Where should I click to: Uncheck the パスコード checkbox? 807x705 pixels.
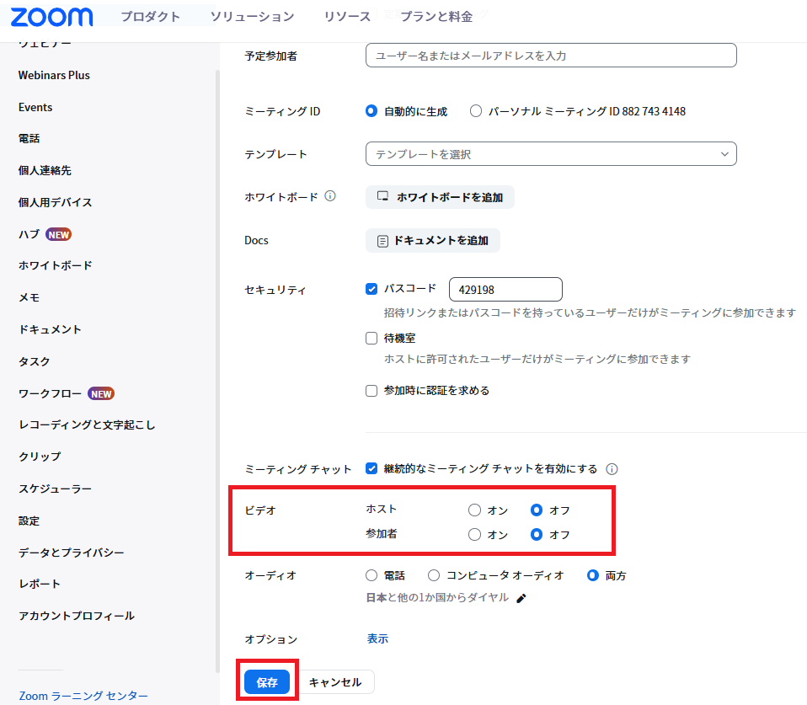pyautogui.click(x=371, y=289)
